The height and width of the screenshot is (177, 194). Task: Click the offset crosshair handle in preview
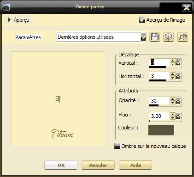point(59,99)
